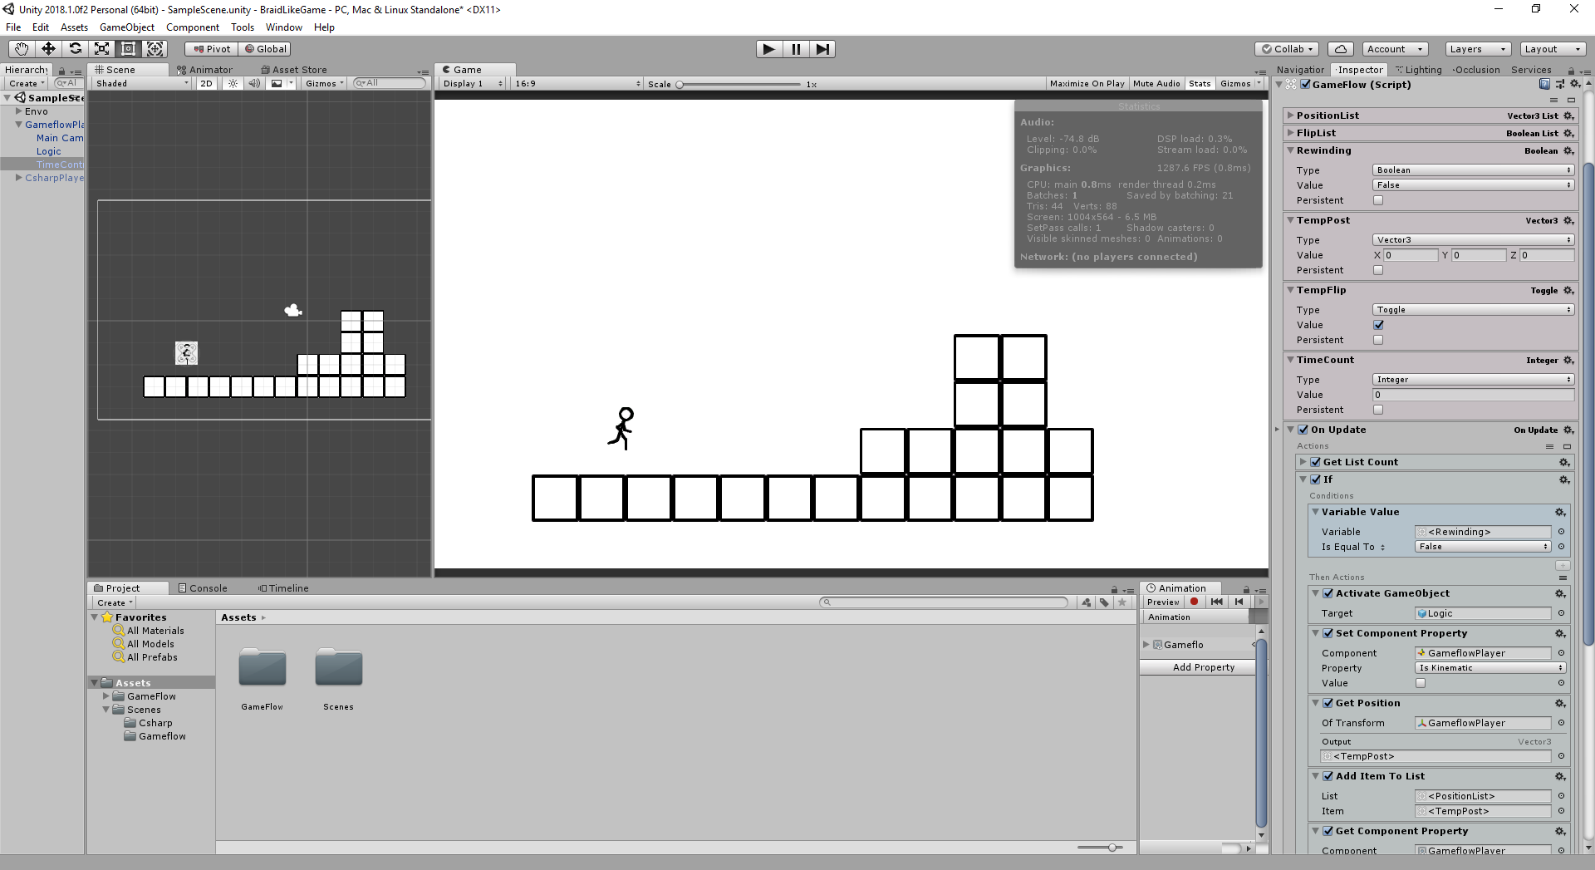Select the Rect Transform tool
Image resolution: width=1595 pixels, height=870 pixels.
click(128, 49)
